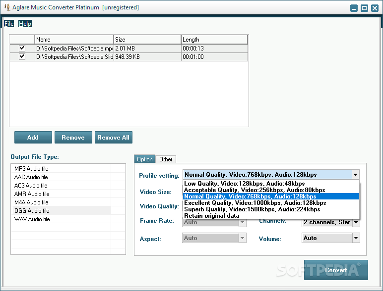
Task: Select the 00:01:00 length cell
Action: click(x=214, y=57)
